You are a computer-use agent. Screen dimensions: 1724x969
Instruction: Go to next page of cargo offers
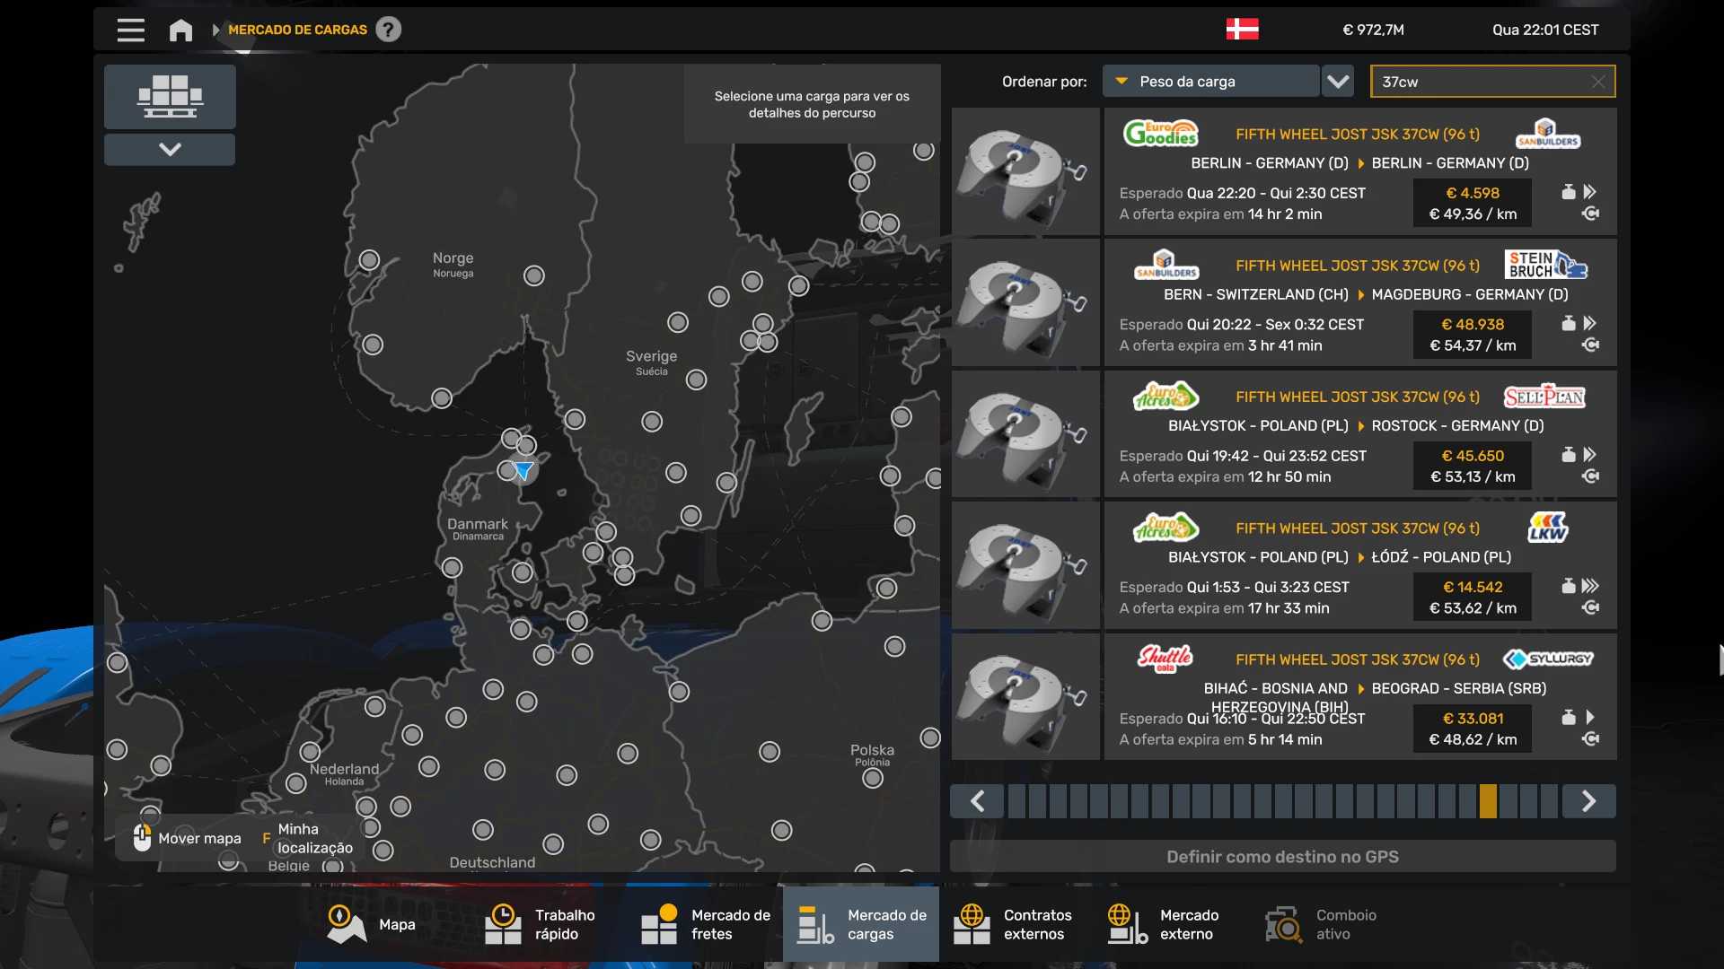tap(1588, 801)
